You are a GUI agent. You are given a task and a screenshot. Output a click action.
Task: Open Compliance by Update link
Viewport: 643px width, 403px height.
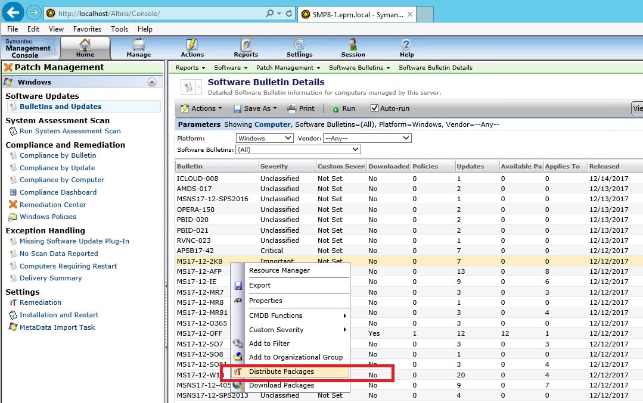(x=57, y=167)
